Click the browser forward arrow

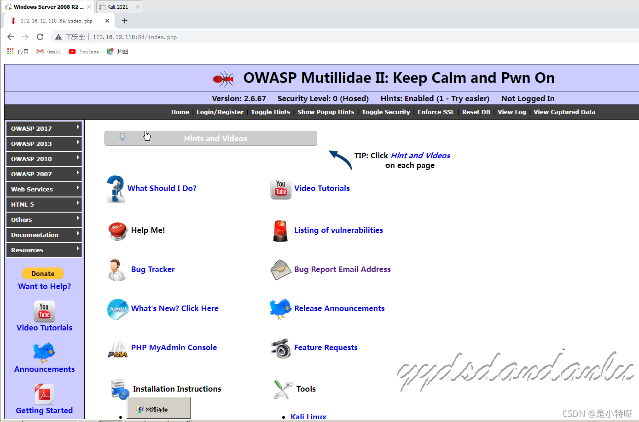[25, 37]
